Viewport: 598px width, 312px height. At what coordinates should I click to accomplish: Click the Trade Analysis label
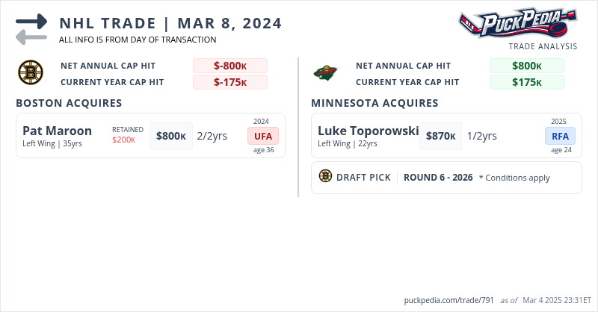tap(543, 46)
